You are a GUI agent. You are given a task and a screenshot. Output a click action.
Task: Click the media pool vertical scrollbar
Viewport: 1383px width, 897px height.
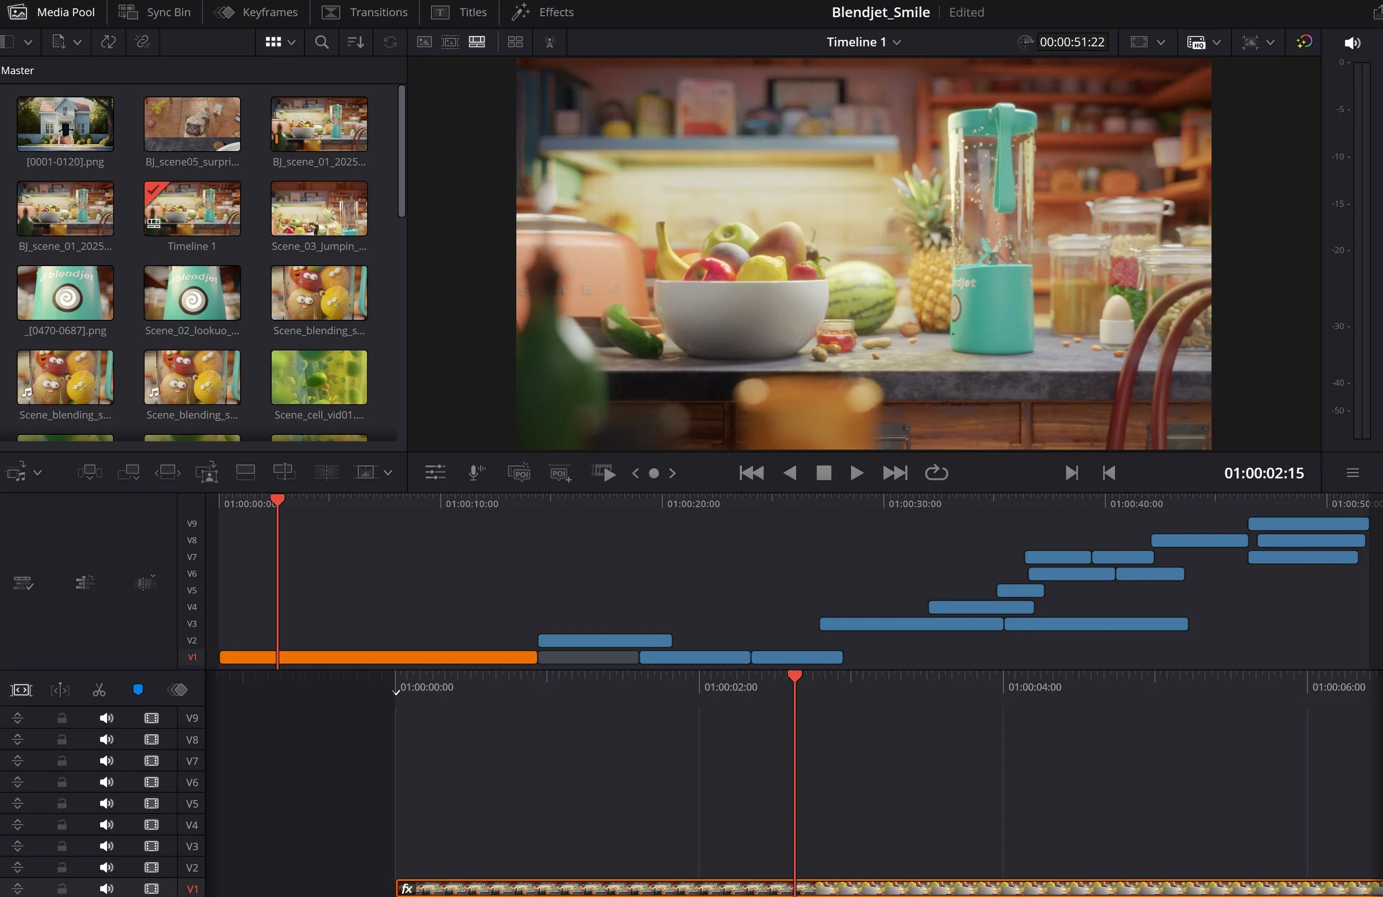click(401, 151)
